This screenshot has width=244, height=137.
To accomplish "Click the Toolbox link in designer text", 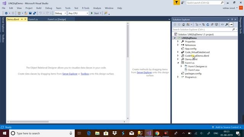I will click(85, 74).
